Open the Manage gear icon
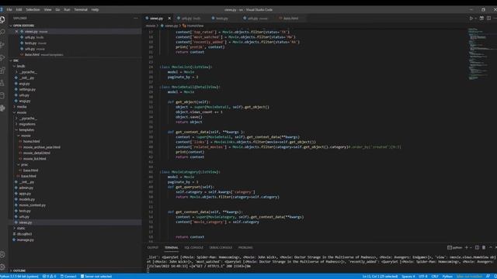This screenshot has width=497, height=279. (2, 267)
